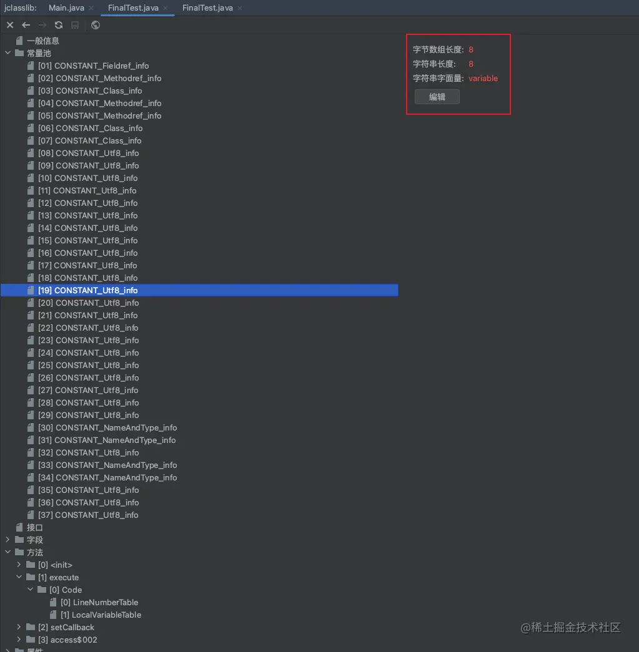639x652 pixels.
Task: Click the forward arrow toolbar icon
Action: pyautogui.click(x=42, y=25)
